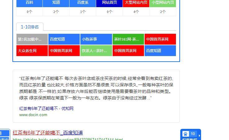Image resolution: width=229 pixels, height=140 pixels.
Task: Open the 红茶有6年了还能喝不_百度知道 result title
Action: 48,133
